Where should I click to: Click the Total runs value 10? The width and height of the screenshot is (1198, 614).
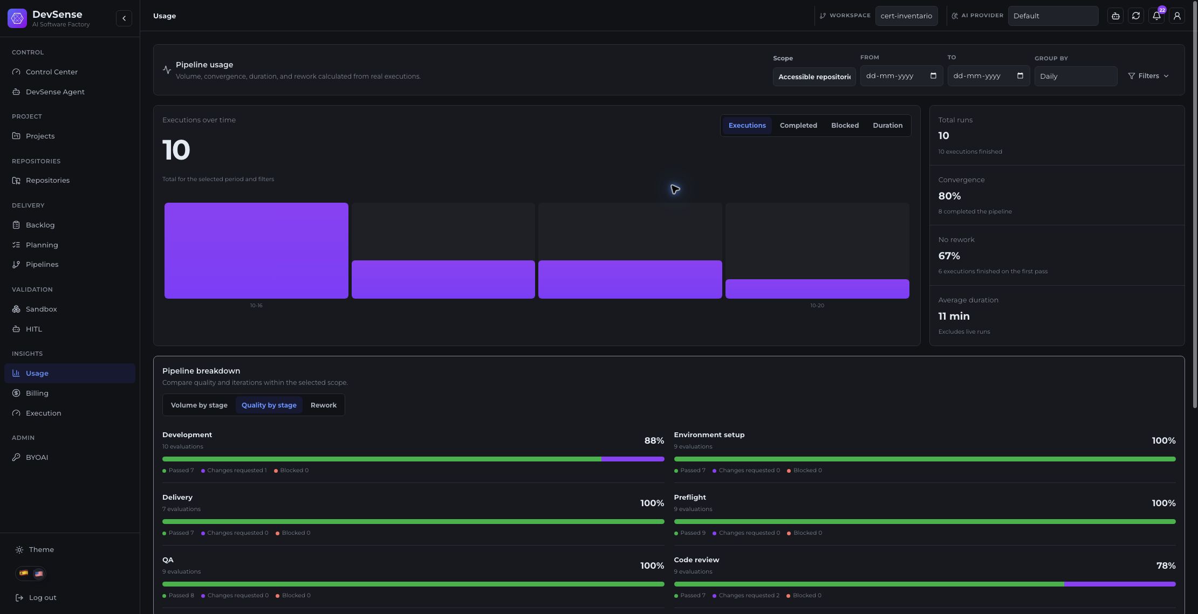[x=943, y=136]
